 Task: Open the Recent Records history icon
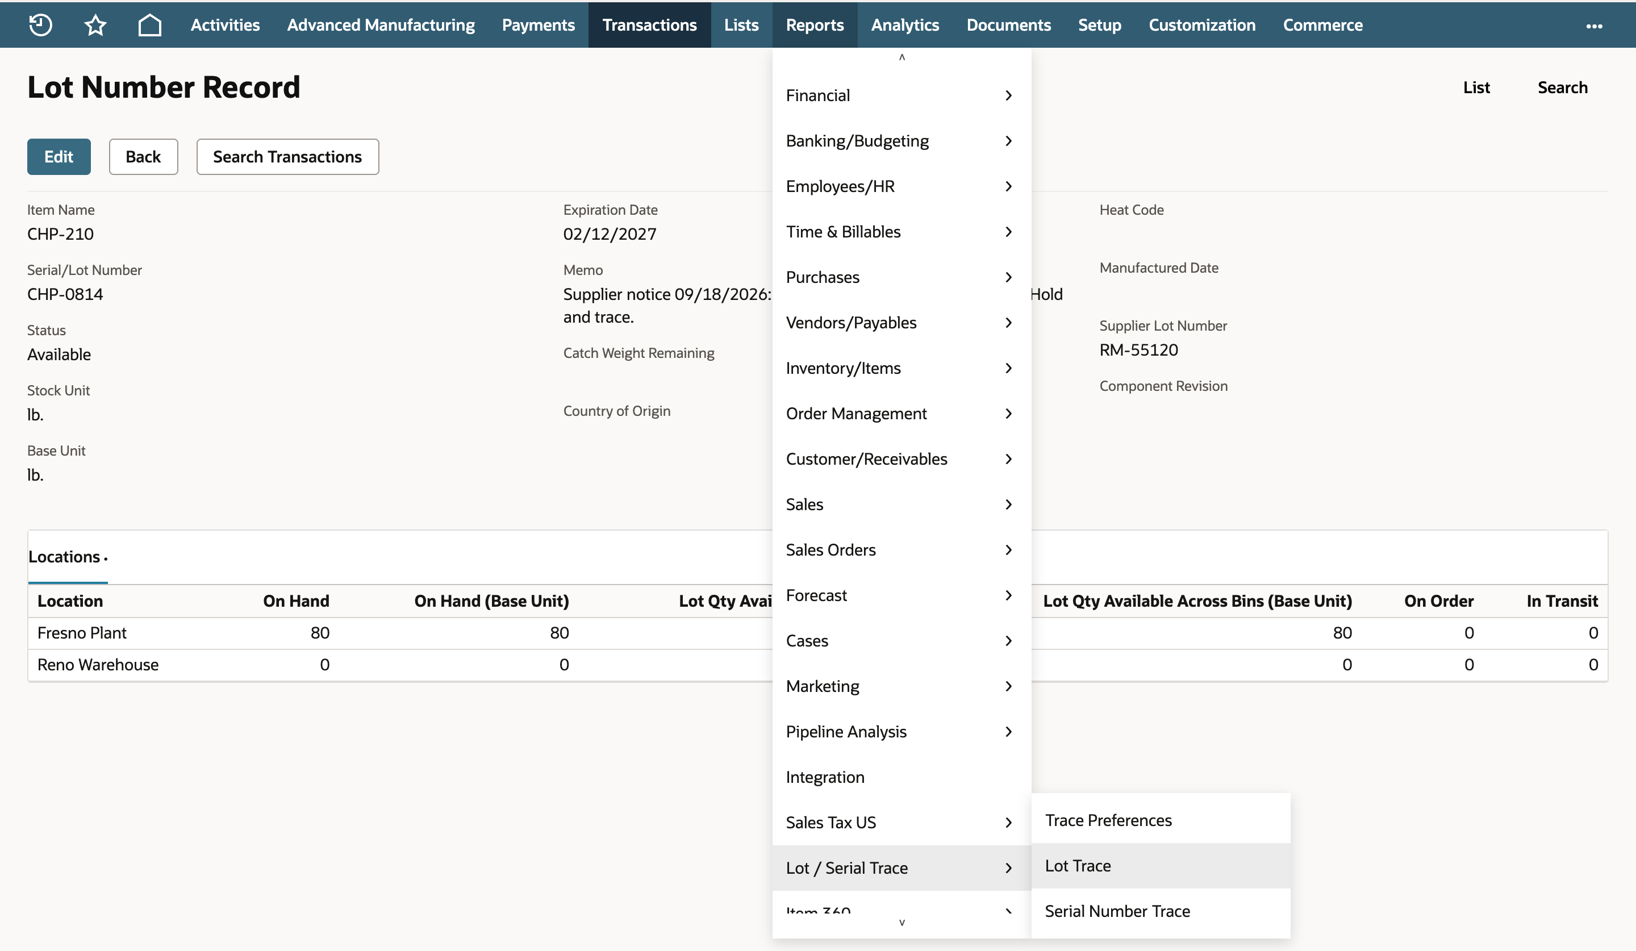click(41, 24)
